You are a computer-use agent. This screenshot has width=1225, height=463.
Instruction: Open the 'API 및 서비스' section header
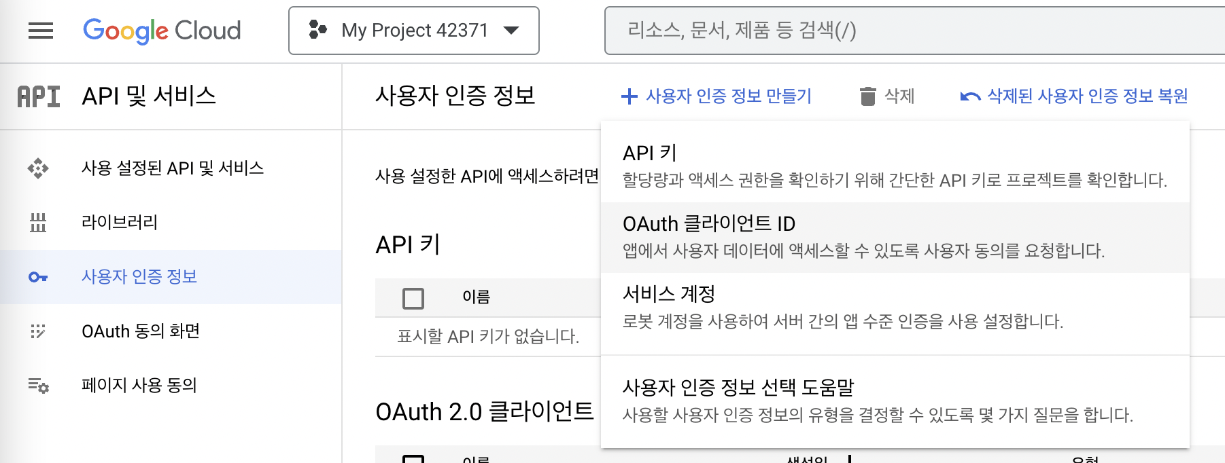(149, 96)
